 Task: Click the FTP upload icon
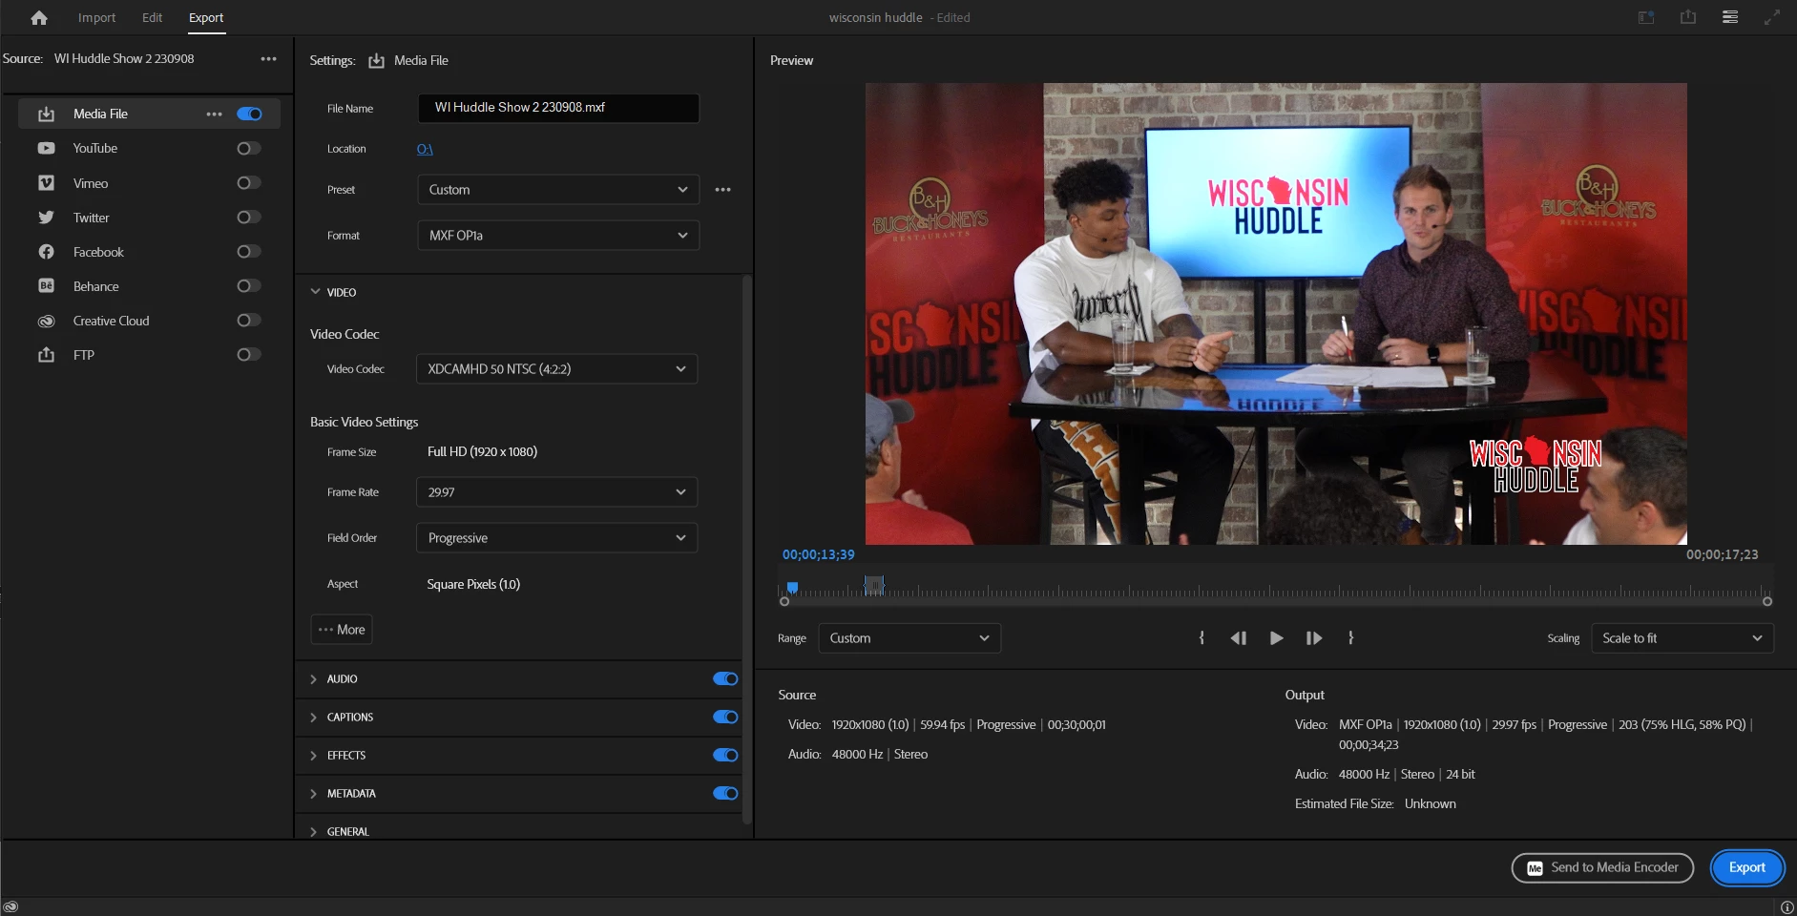(46, 355)
